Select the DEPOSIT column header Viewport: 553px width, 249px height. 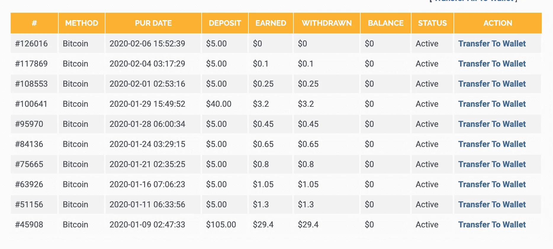(225, 23)
